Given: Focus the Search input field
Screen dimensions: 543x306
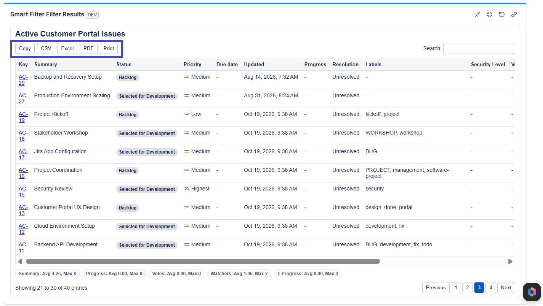Looking at the screenshot, I should (x=479, y=48).
